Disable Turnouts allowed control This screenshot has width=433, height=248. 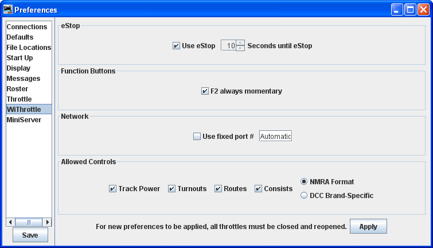pyautogui.click(x=172, y=189)
